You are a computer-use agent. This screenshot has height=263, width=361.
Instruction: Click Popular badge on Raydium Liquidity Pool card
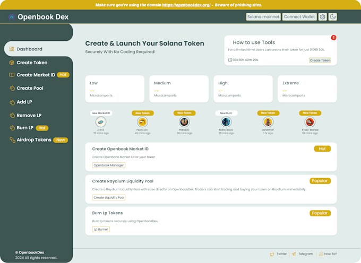(x=320, y=181)
